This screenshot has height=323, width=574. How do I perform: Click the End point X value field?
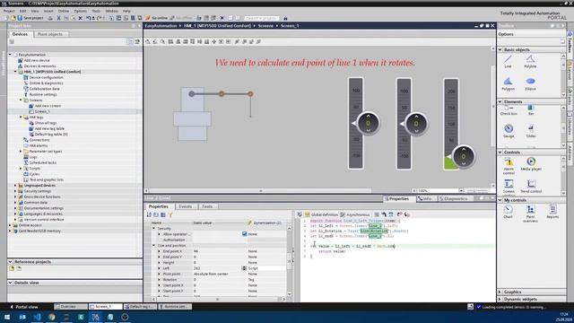(219, 251)
